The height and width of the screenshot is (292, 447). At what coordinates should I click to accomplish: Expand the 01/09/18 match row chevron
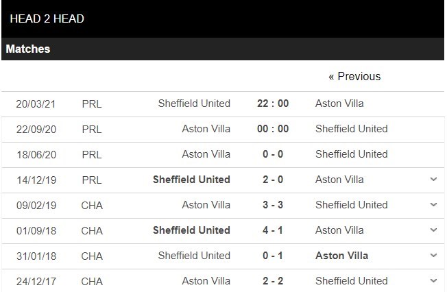(433, 230)
